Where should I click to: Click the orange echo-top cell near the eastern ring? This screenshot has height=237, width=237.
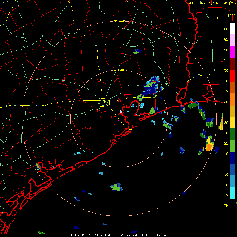click(x=209, y=147)
